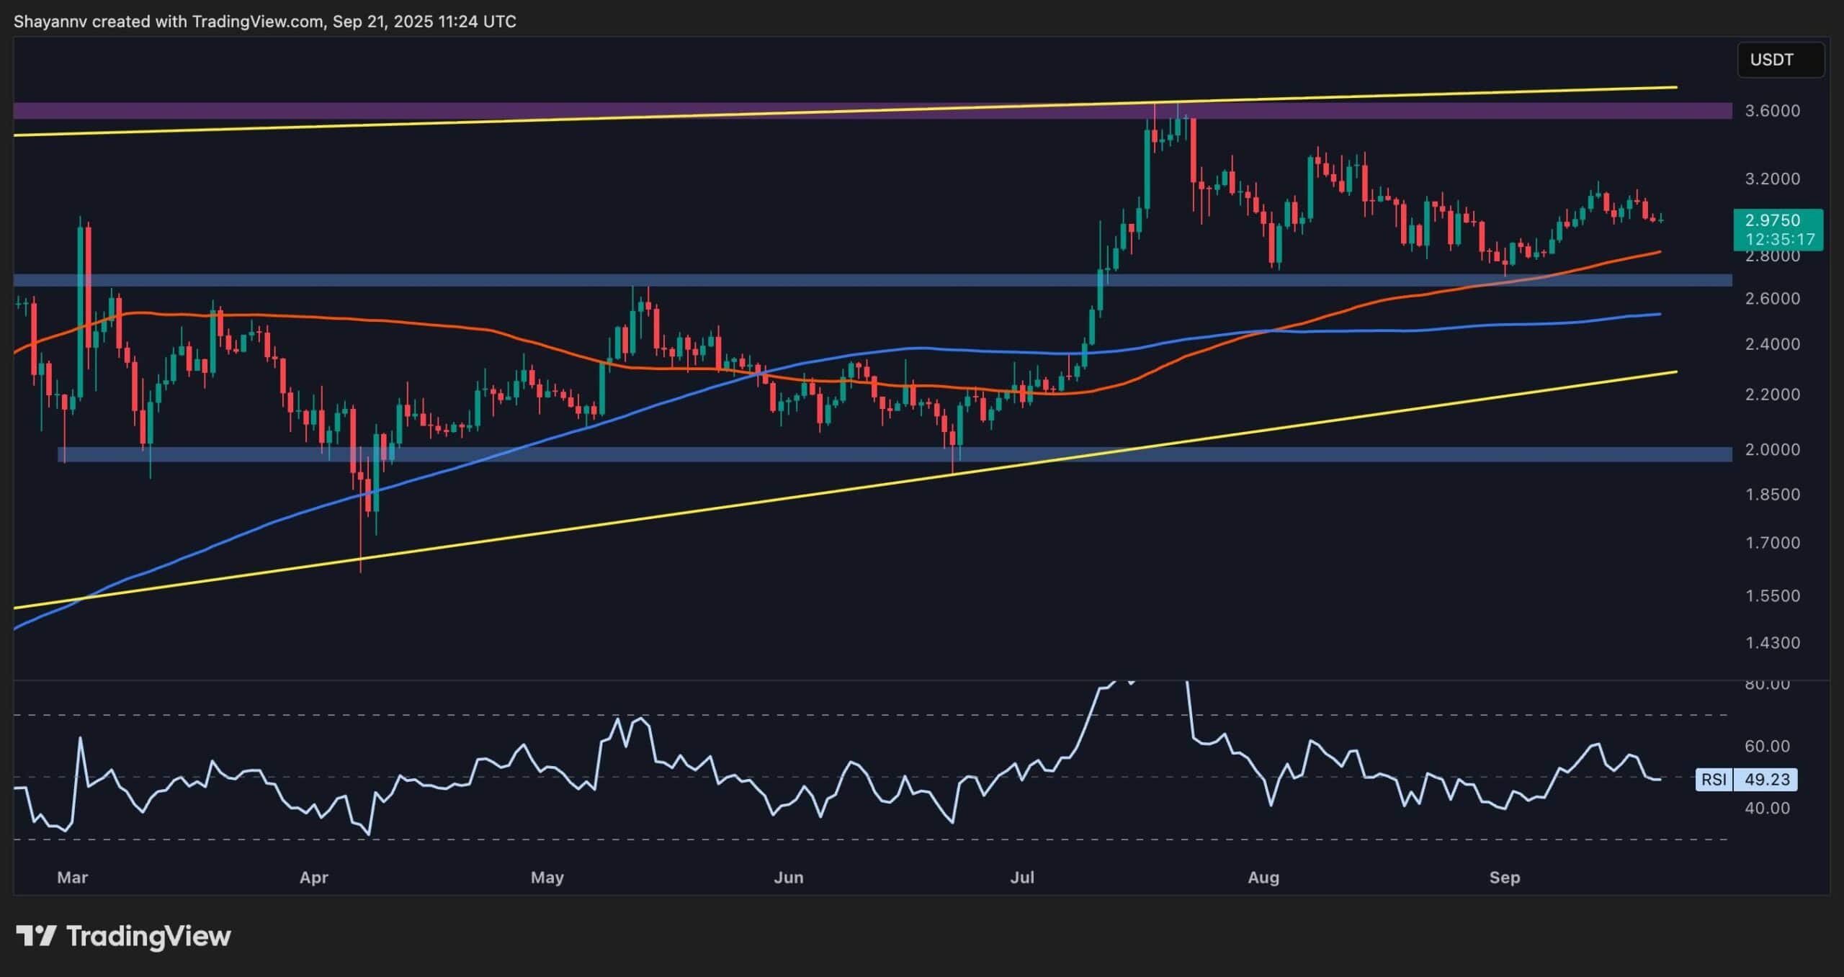Click the Sep label on time axis

[1504, 877]
